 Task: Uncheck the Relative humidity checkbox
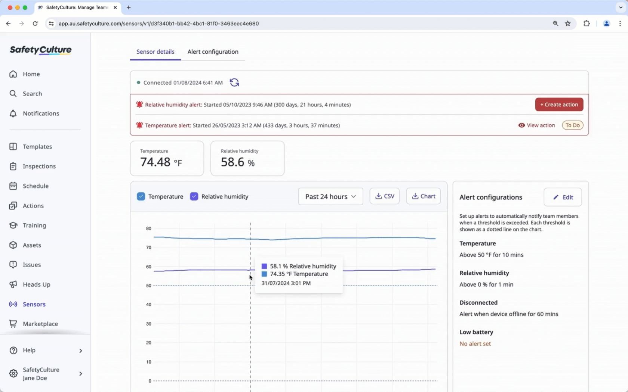(194, 196)
